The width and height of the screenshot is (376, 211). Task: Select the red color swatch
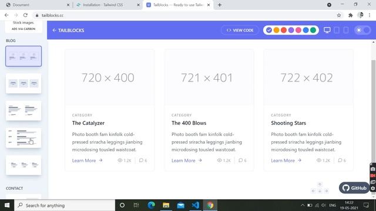point(284,30)
